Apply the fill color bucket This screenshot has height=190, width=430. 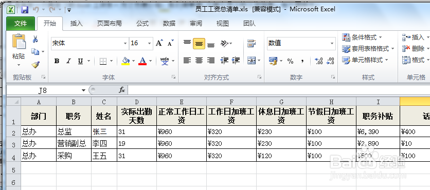point(126,61)
